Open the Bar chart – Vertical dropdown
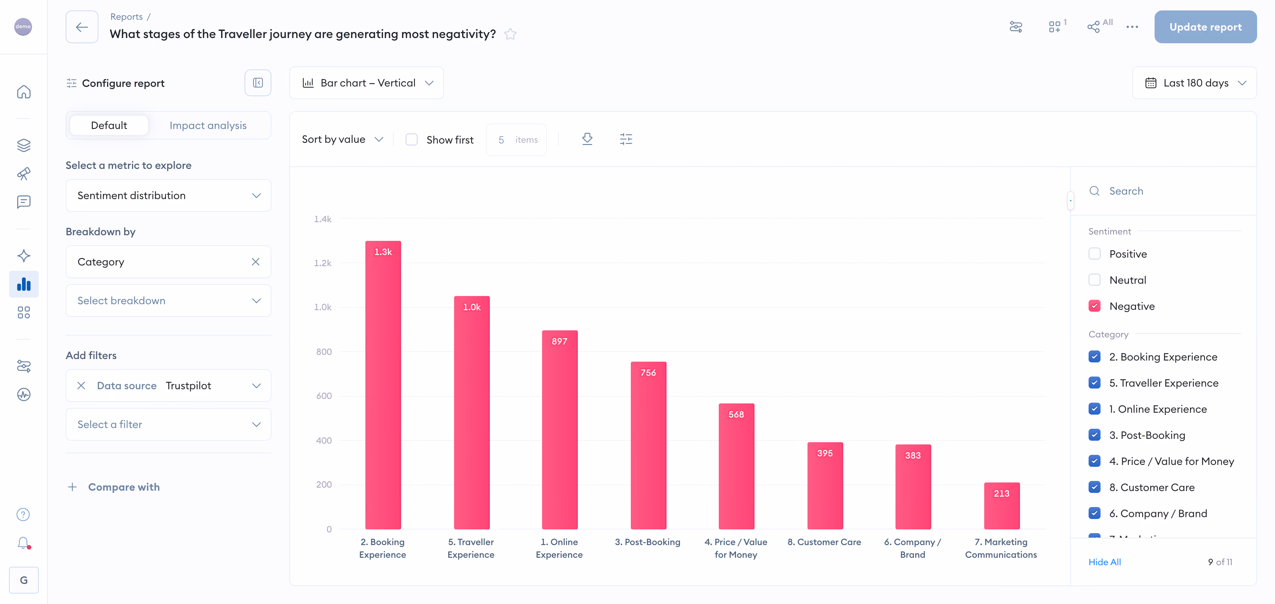 click(x=367, y=83)
